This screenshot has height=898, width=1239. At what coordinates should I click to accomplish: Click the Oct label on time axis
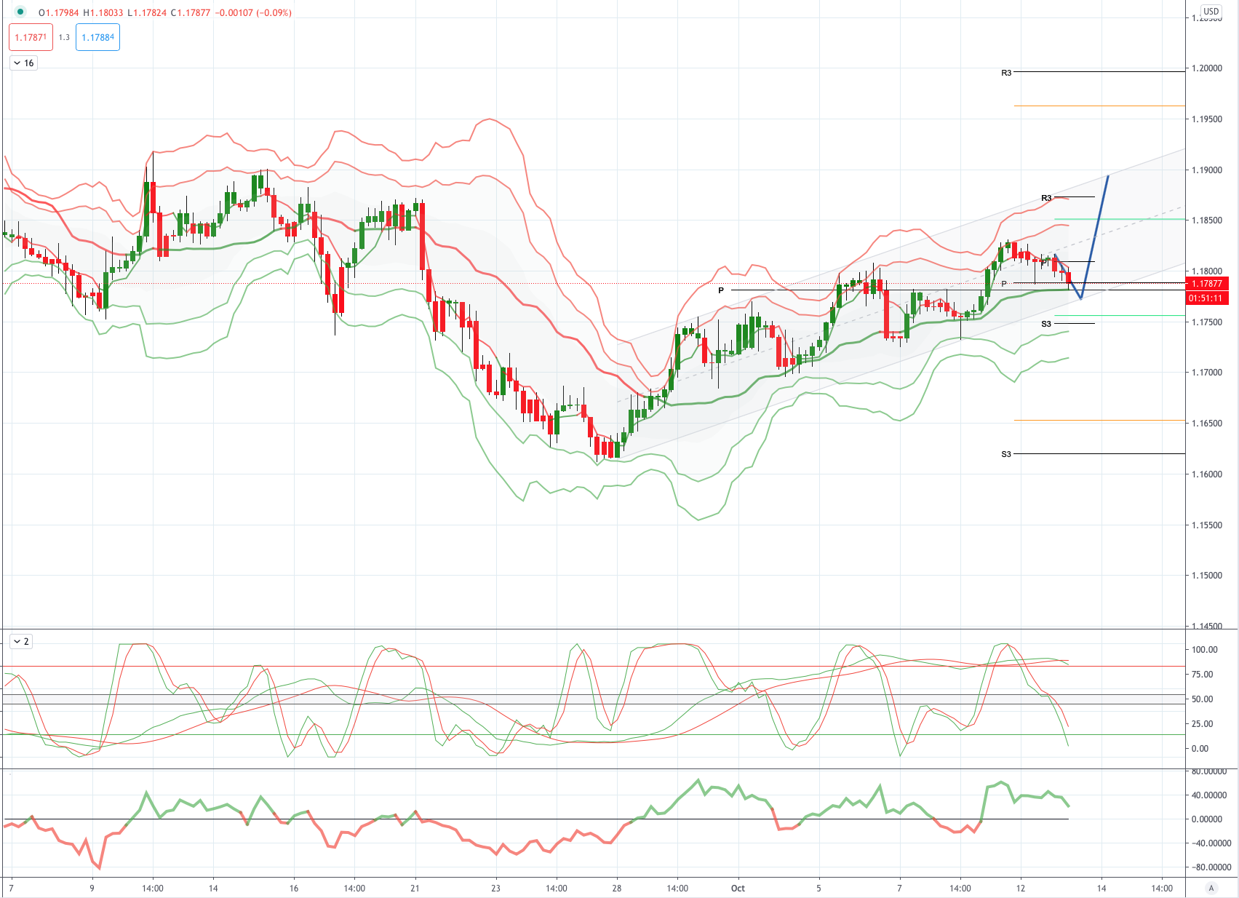tap(738, 888)
